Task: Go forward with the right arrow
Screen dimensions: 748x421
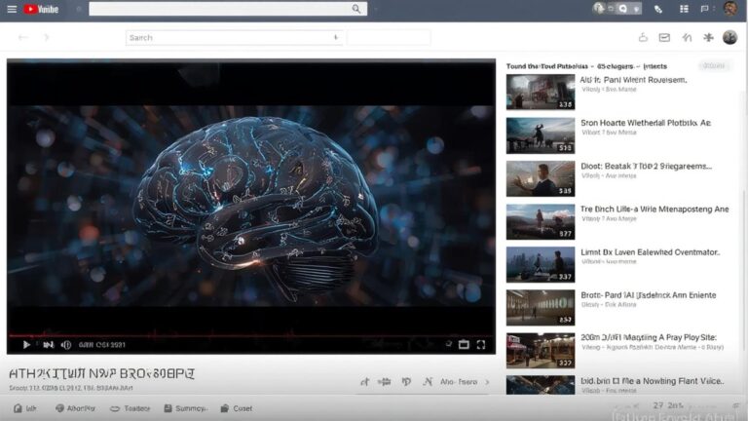Action: click(x=47, y=37)
